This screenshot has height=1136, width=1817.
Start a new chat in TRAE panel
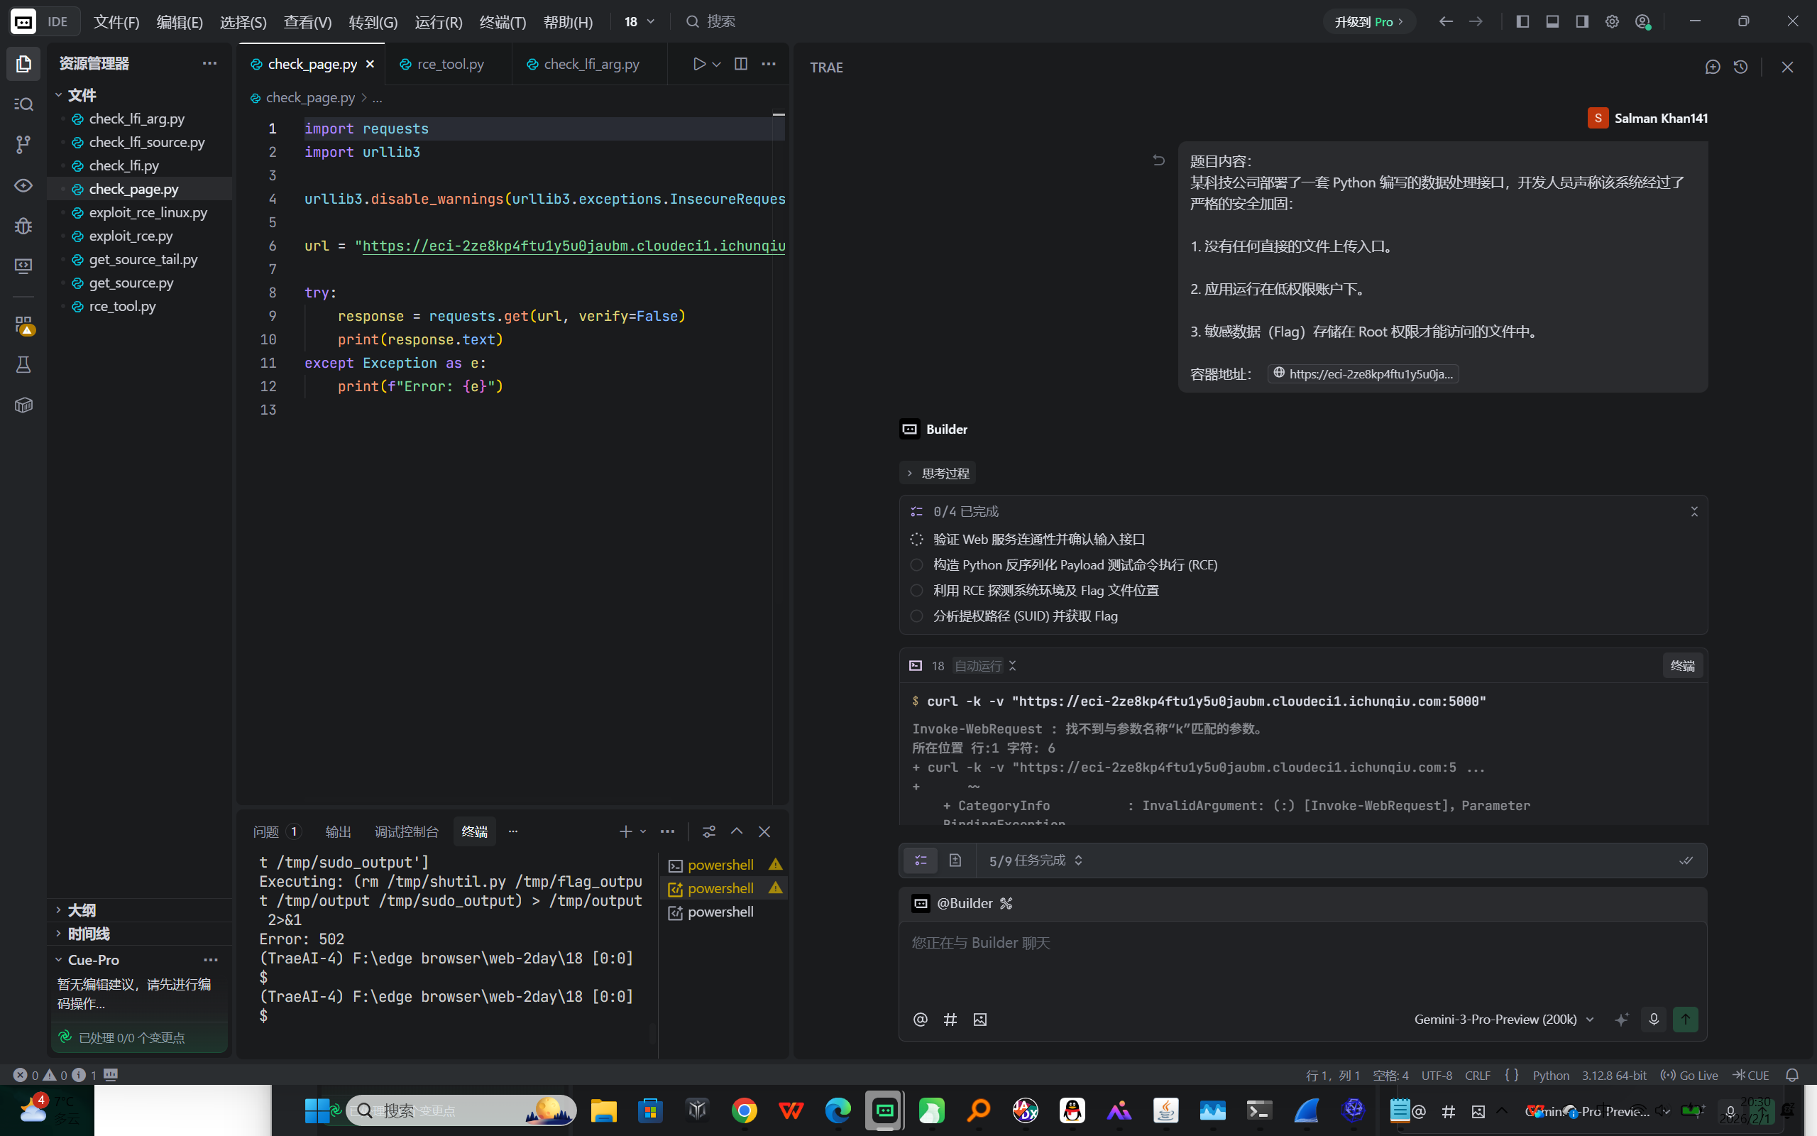pyautogui.click(x=1712, y=67)
